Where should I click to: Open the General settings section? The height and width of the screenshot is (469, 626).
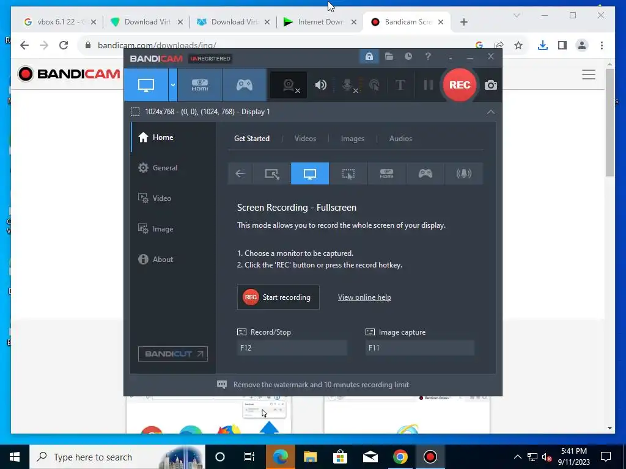(173, 168)
